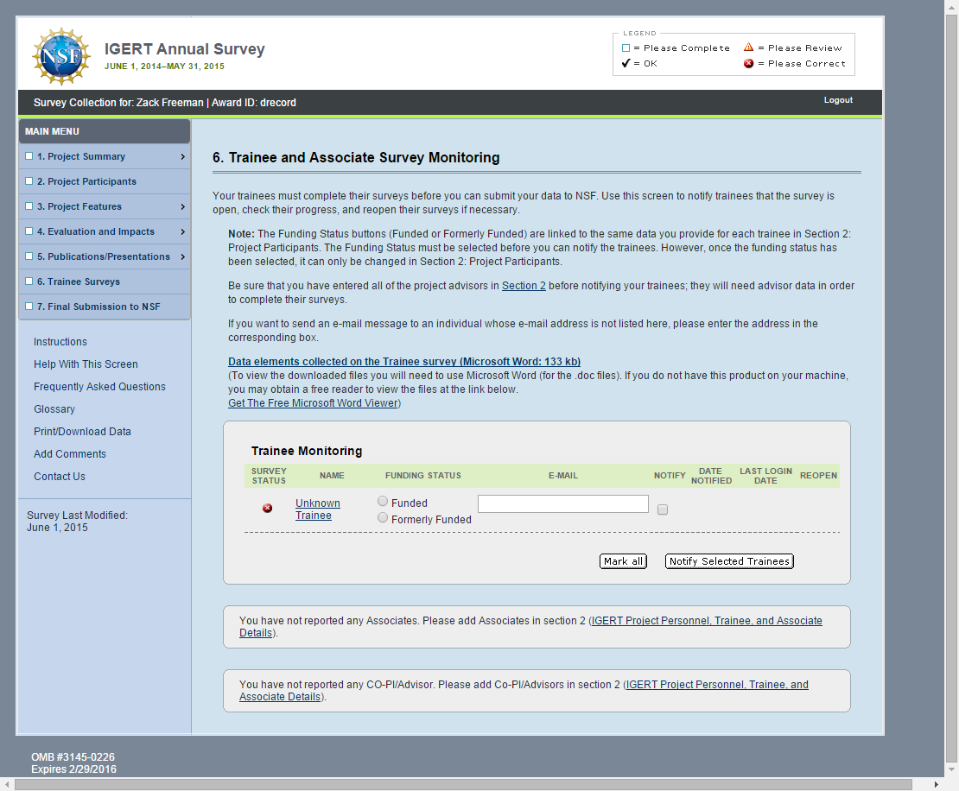Image resolution: width=959 pixels, height=791 pixels.
Task: Click the legend's Please Review warning icon
Action: tap(748, 47)
